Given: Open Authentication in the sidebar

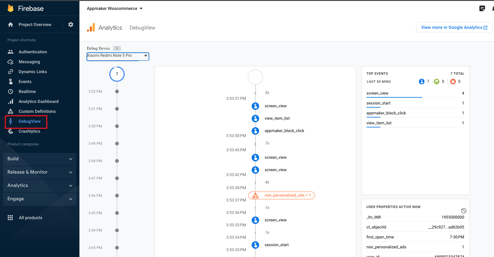Looking at the screenshot, I should coord(33,52).
